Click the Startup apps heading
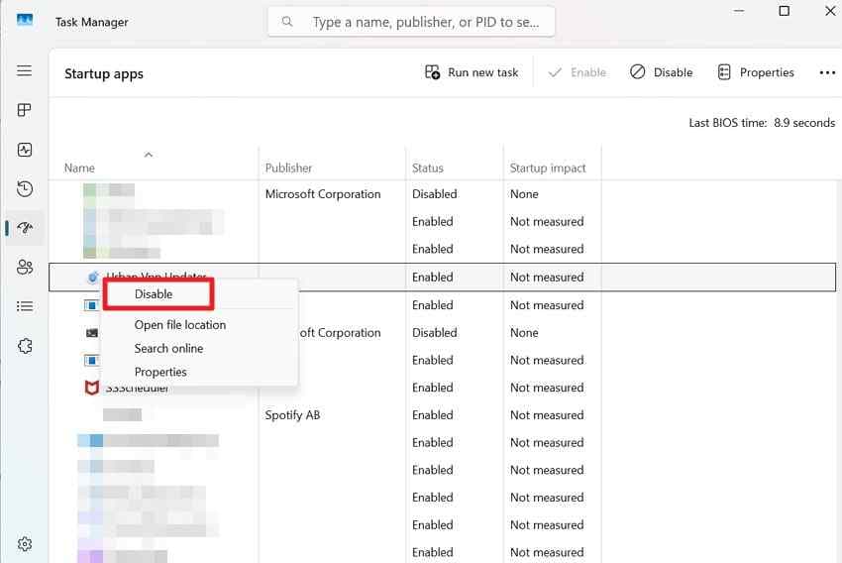842x563 pixels. (104, 73)
